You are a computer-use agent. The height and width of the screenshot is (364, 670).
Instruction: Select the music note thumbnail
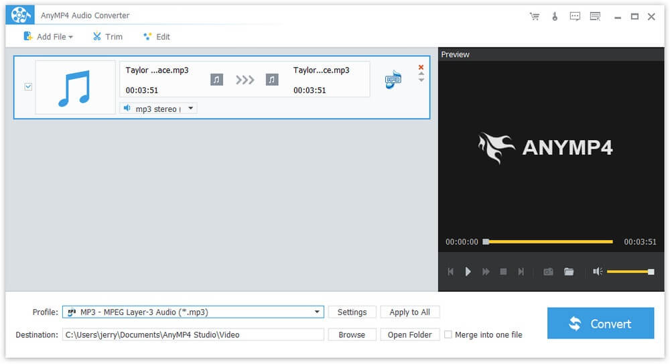point(75,87)
